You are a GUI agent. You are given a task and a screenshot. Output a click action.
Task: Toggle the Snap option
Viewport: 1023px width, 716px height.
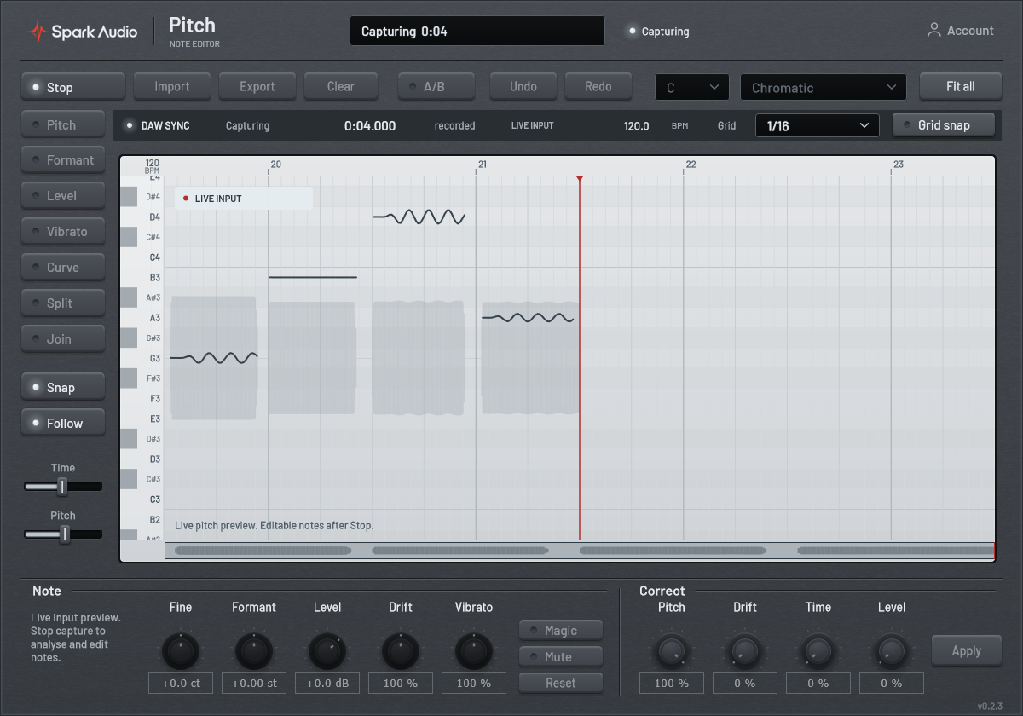pyautogui.click(x=63, y=388)
